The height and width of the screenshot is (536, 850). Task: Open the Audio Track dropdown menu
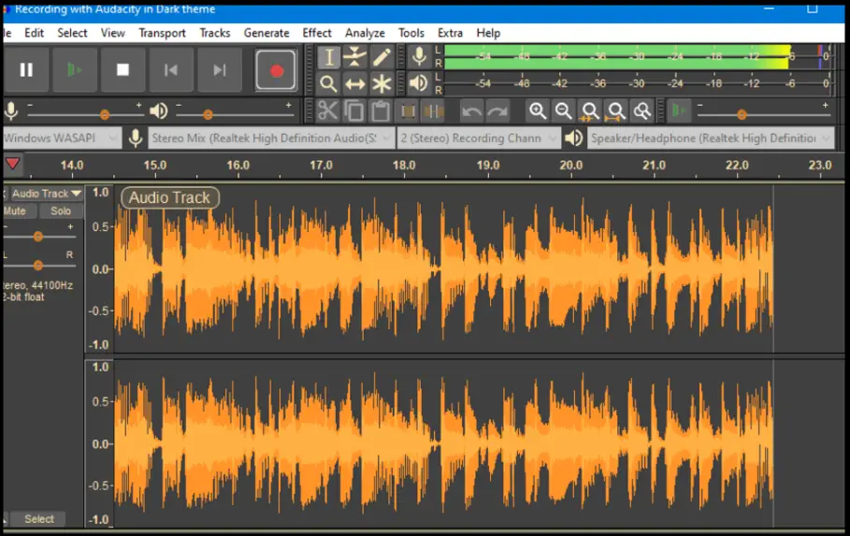coord(47,194)
